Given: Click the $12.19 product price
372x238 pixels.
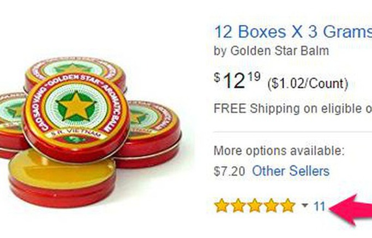Looking at the screenshot, I should (237, 81).
